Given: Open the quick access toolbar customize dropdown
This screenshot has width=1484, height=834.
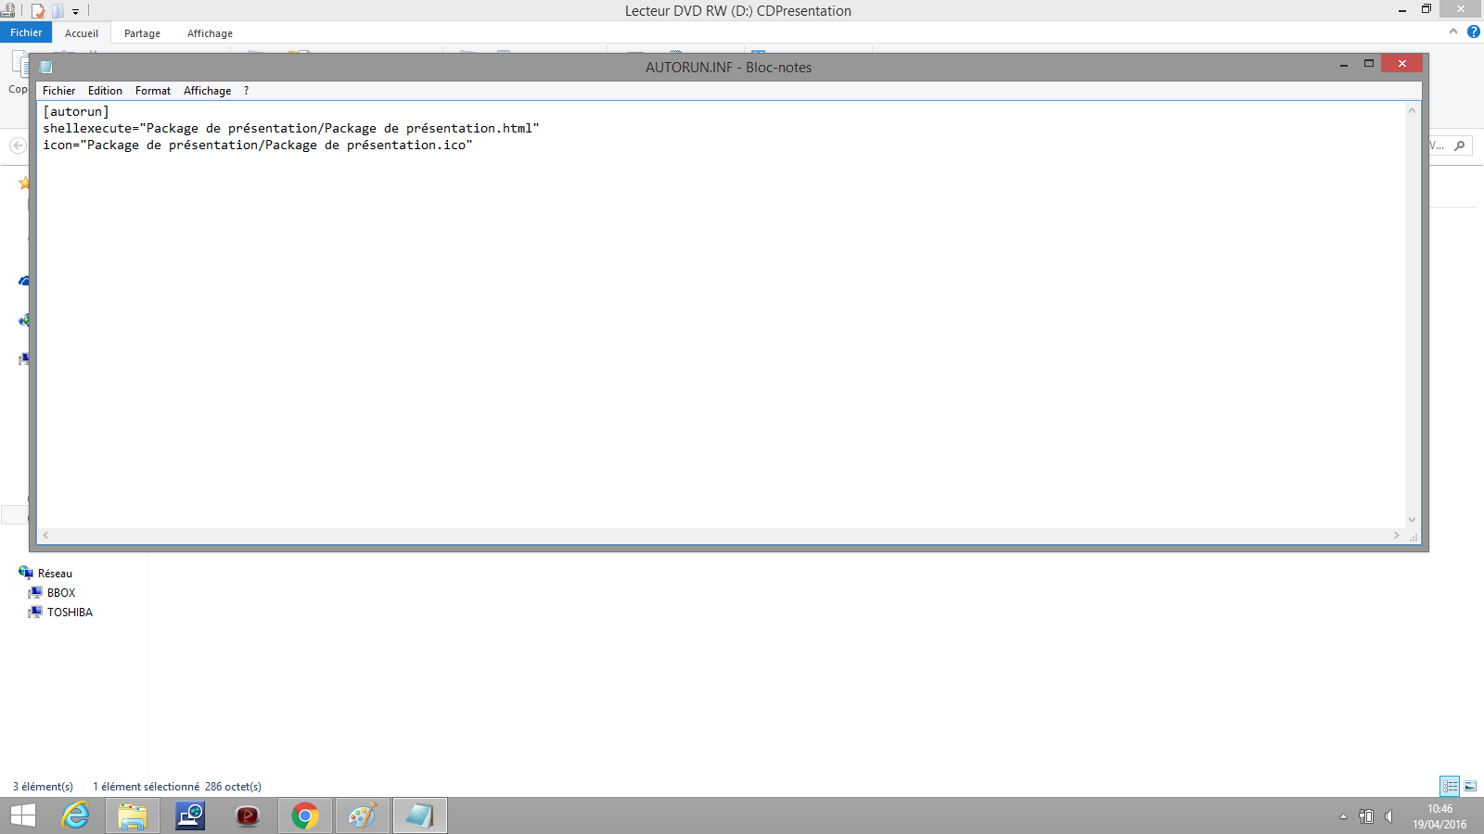Looking at the screenshot, I should point(76,12).
